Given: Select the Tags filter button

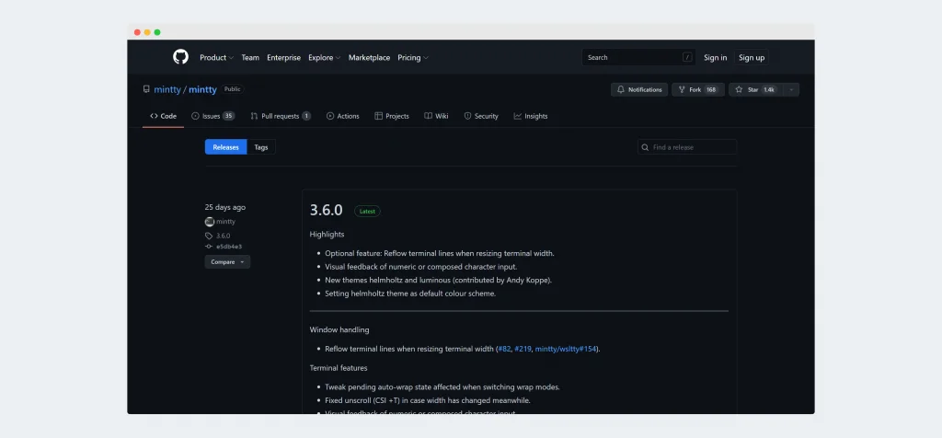Looking at the screenshot, I should [x=260, y=147].
